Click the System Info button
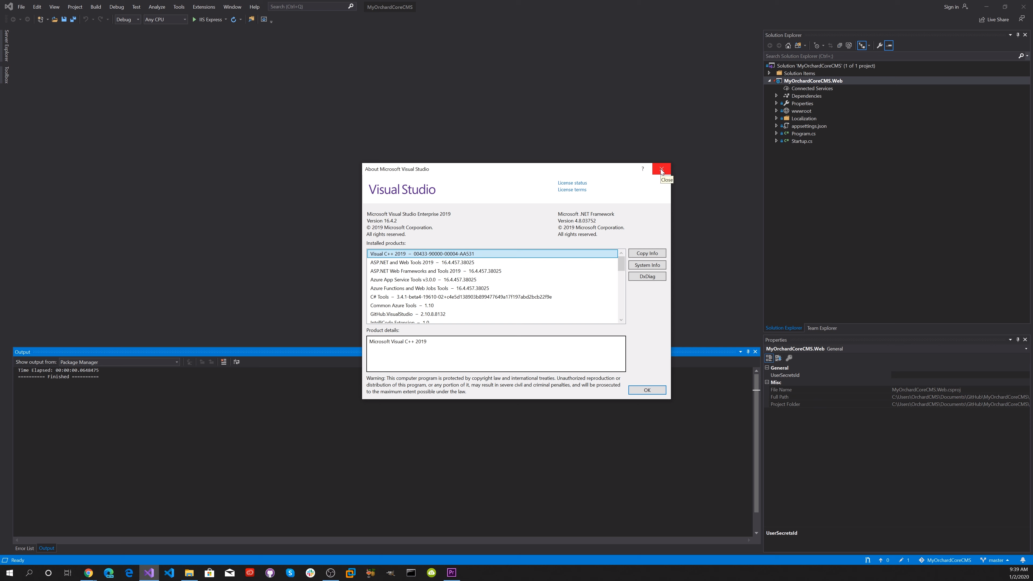This screenshot has width=1033, height=581. click(647, 265)
